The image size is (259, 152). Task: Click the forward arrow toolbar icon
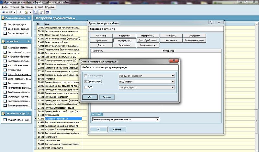pos(11,12)
